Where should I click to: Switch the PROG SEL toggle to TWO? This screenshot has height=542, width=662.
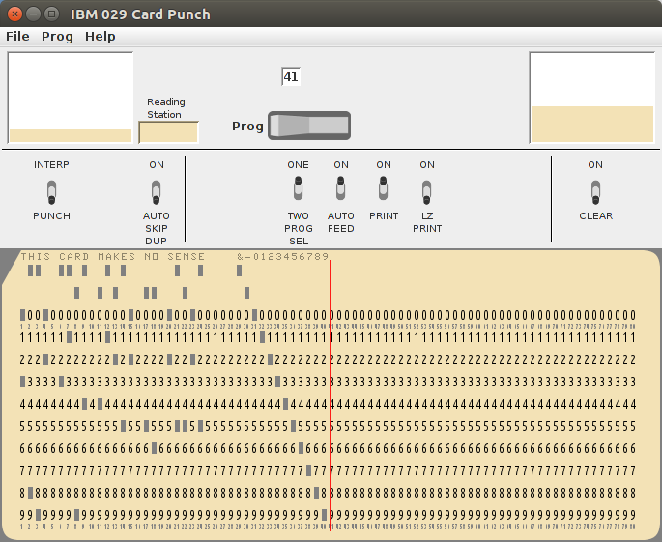298,190
